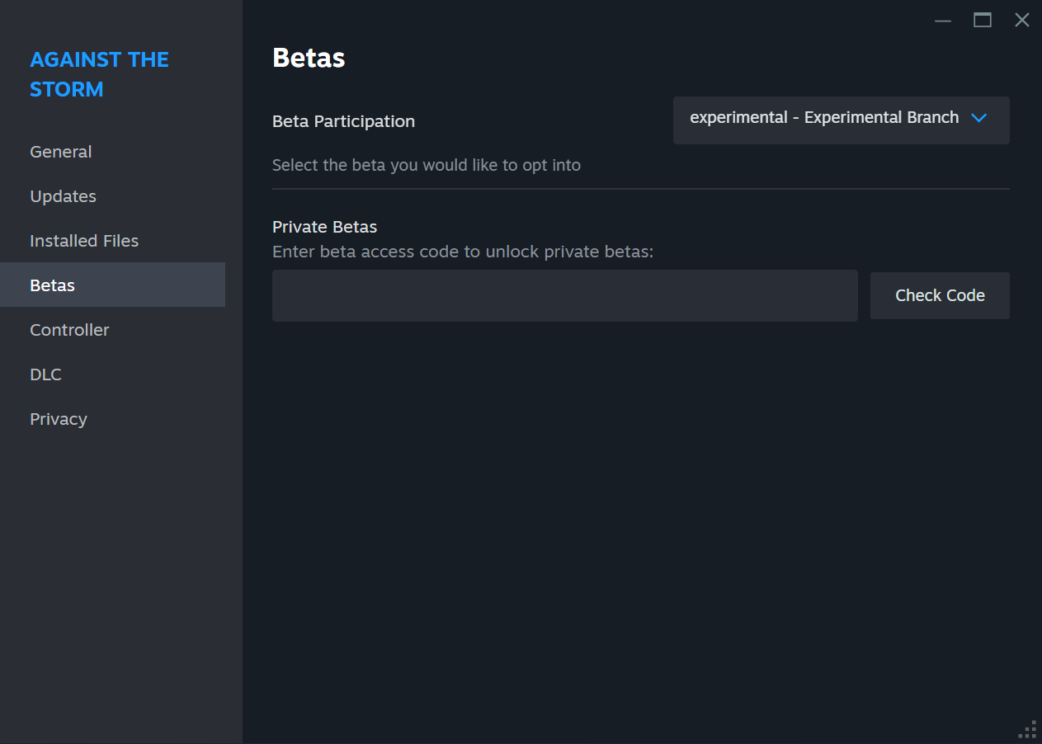Click the Beta Participation label
The height and width of the screenshot is (744, 1042).
(x=343, y=121)
